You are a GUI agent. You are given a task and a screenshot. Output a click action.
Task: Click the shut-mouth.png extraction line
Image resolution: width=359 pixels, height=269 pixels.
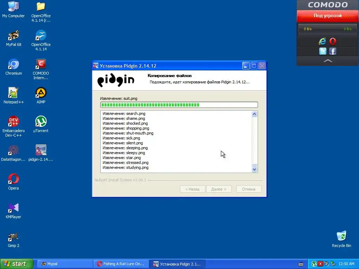[128, 133]
